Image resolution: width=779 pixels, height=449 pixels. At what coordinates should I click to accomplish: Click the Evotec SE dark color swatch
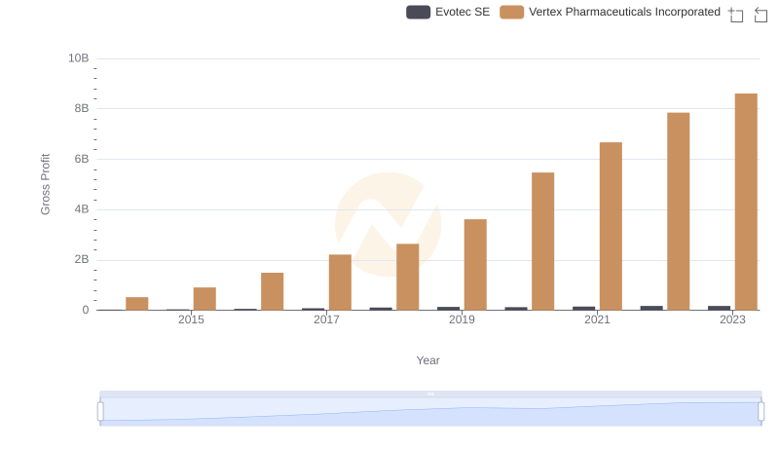point(419,12)
